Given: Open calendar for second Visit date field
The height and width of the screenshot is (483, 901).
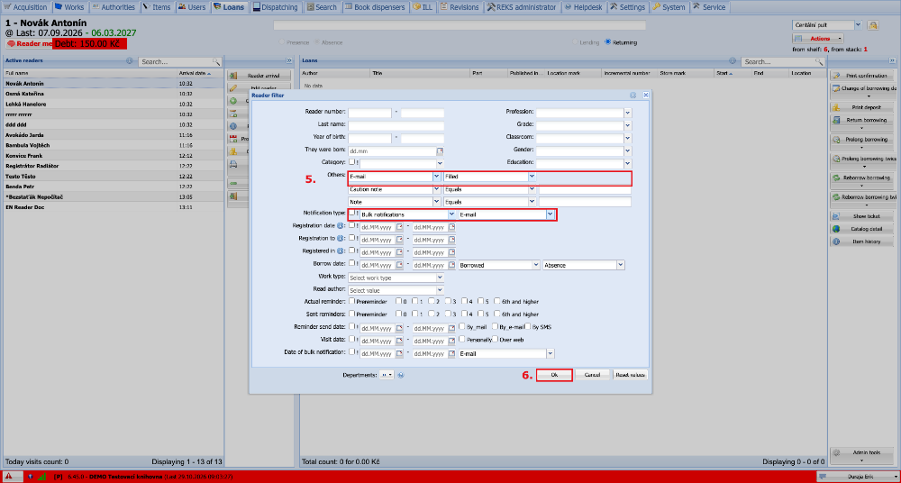Looking at the screenshot, I should click(451, 341).
